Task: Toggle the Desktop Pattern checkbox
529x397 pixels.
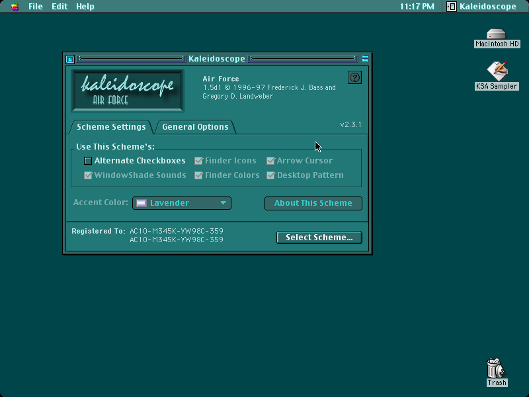Action: [305, 175]
